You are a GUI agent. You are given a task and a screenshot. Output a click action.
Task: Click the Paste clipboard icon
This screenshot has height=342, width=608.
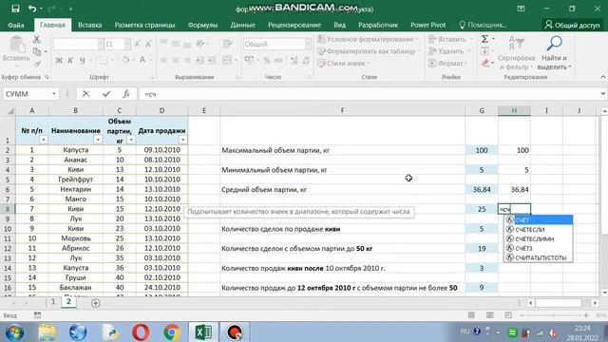coord(17,45)
